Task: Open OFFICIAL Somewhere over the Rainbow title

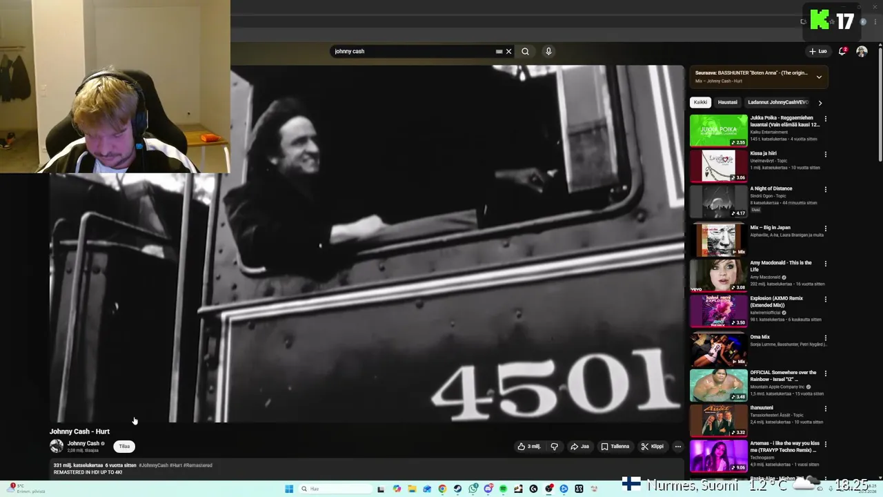Action: [x=784, y=376]
